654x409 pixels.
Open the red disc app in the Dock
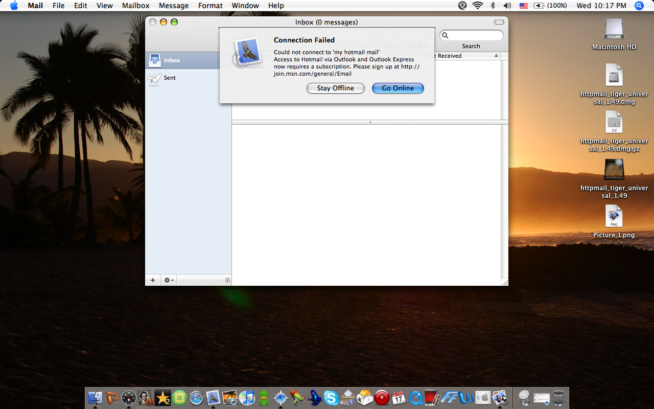tap(382, 398)
